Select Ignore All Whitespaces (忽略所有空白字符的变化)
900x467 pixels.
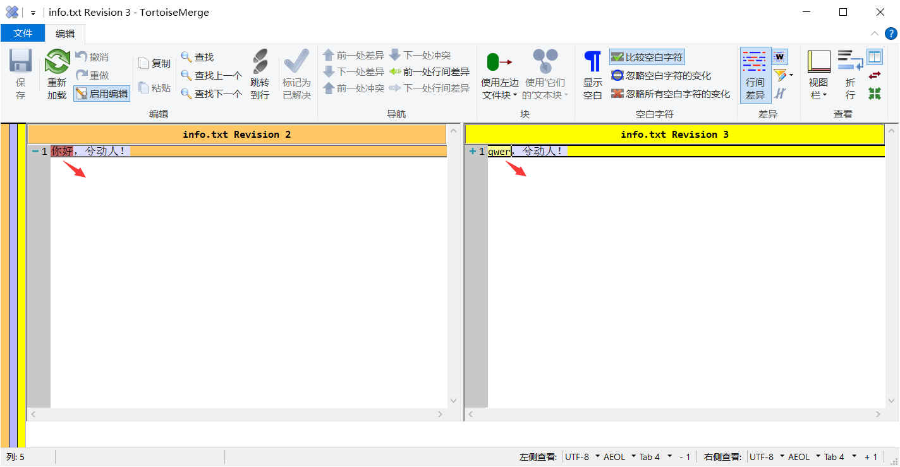[671, 94]
